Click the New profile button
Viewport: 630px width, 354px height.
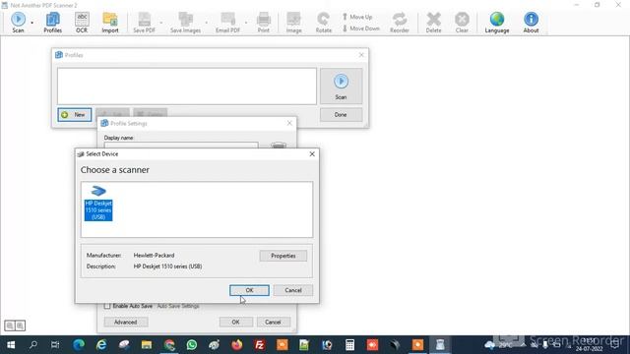coord(75,115)
